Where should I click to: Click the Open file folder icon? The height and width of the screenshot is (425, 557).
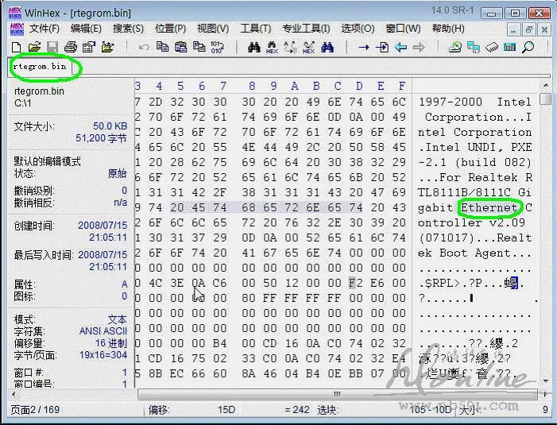point(35,48)
